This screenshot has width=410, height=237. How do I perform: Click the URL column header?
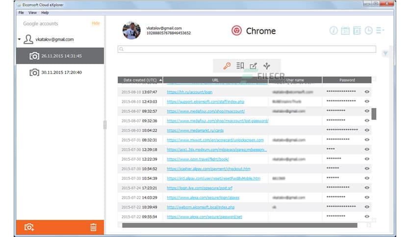pyautogui.click(x=215, y=80)
